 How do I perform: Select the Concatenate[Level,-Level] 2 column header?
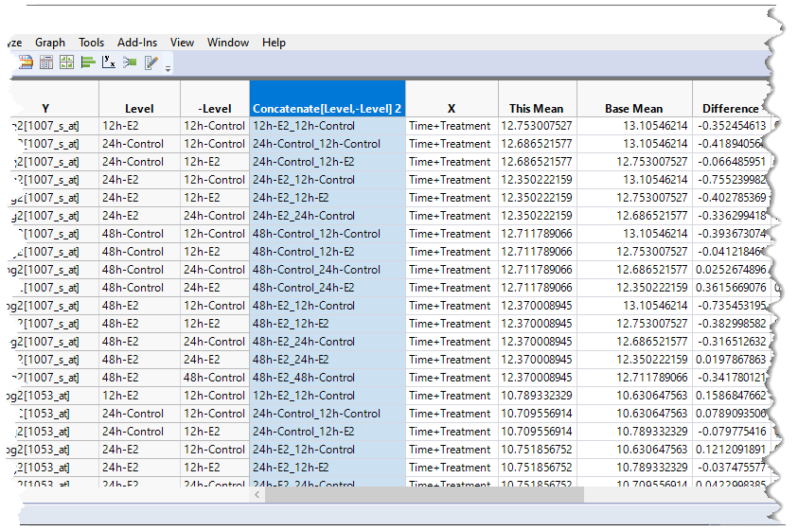327,109
